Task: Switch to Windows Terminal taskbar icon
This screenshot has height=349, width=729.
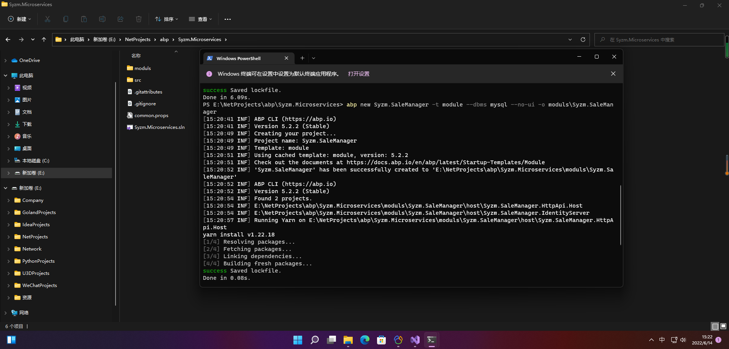Action: coord(431,340)
